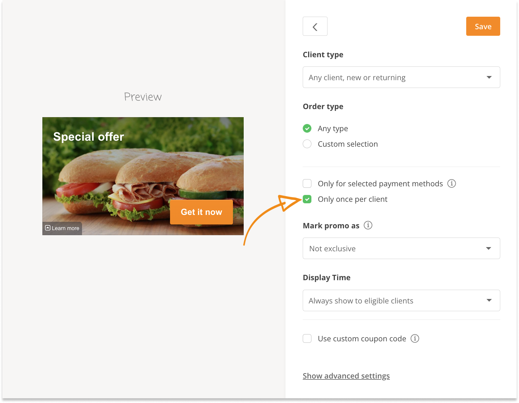Enable Only for selected payment methods

[x=307, y=184]
